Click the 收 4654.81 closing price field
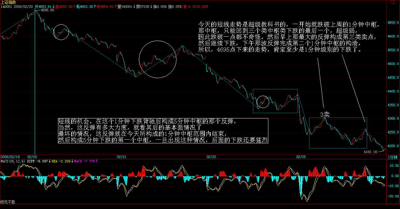Image resolution: width=400 pixels, height=209 pixels. (x=107, y=7)
